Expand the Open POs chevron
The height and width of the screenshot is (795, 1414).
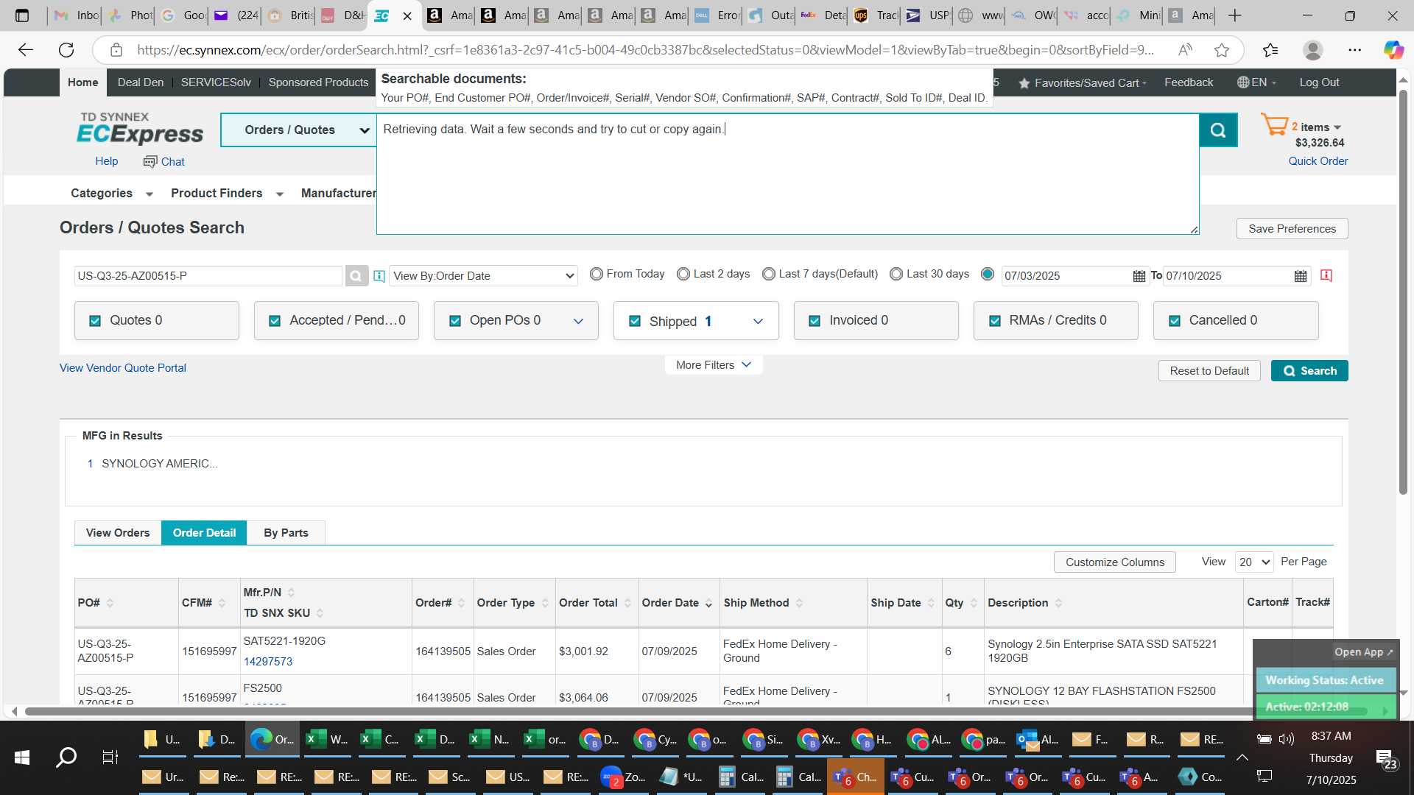(578, 321)
